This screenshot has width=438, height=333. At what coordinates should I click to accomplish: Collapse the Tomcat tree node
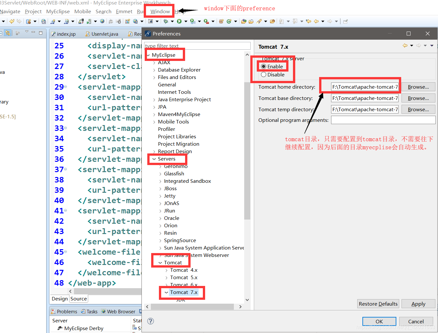click(160, 263)
